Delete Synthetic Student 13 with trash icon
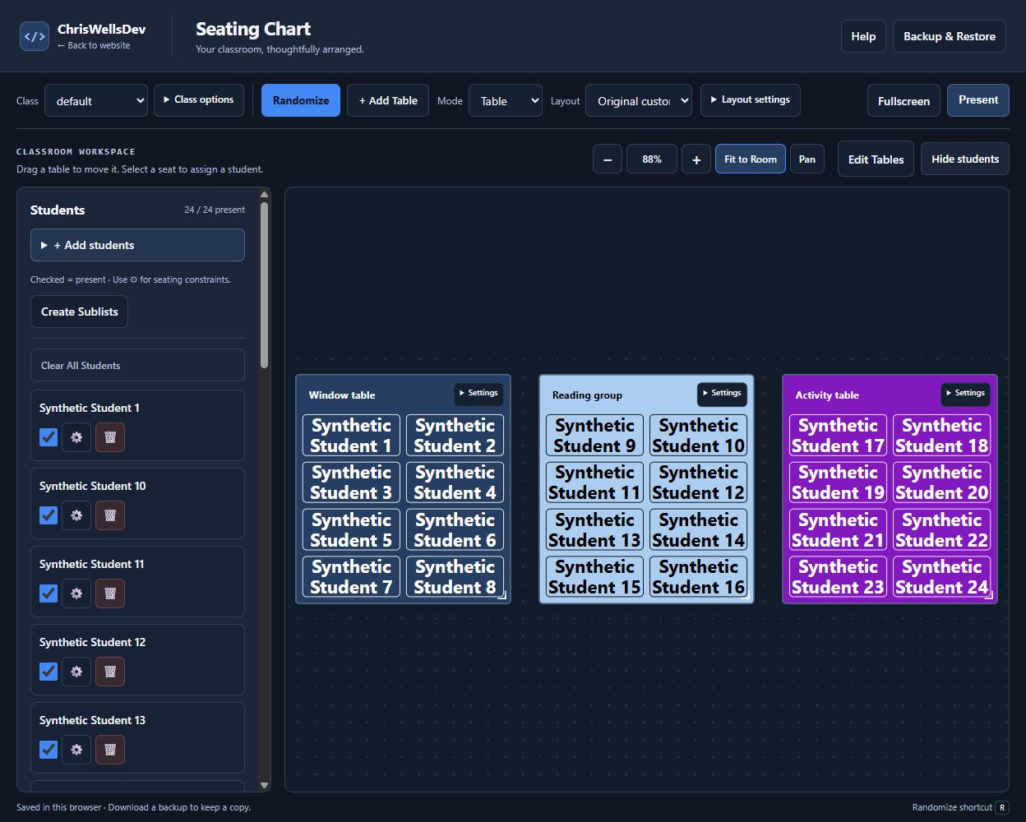 point(110,750)
